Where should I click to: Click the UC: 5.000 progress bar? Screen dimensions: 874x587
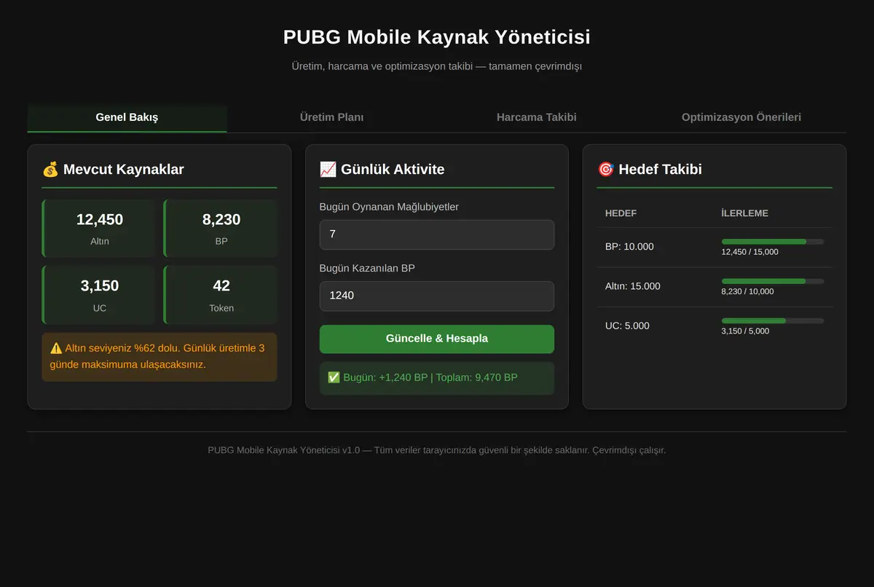(x=773, y=320)
